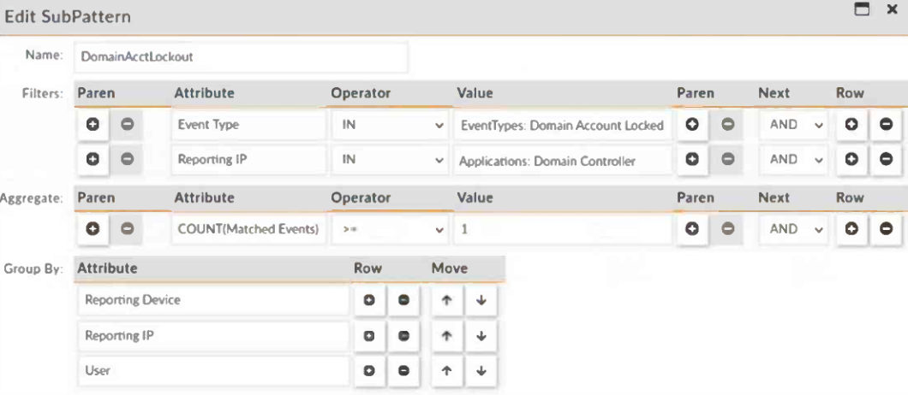908x395 pixels.
Task: Add row after Reporting Device group
Action: click(371, 300)
